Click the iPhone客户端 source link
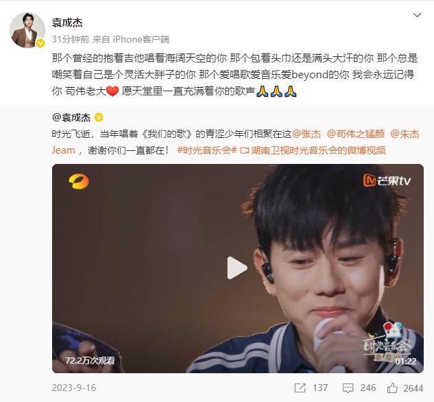434x402 pixels. (141, 39)
